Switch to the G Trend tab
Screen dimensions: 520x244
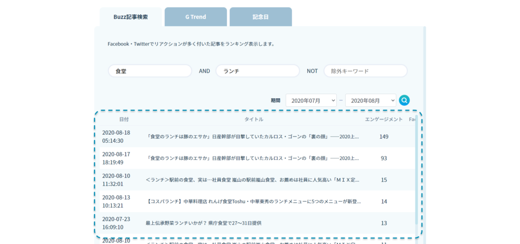pyautogui.click(x=196, y=17)
